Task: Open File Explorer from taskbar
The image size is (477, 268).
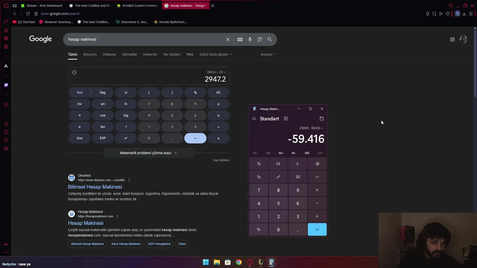Action: coord(217,262)
